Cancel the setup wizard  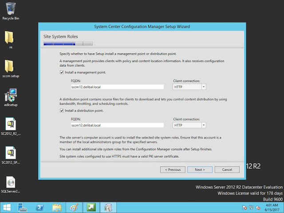[x=227, y=170]
